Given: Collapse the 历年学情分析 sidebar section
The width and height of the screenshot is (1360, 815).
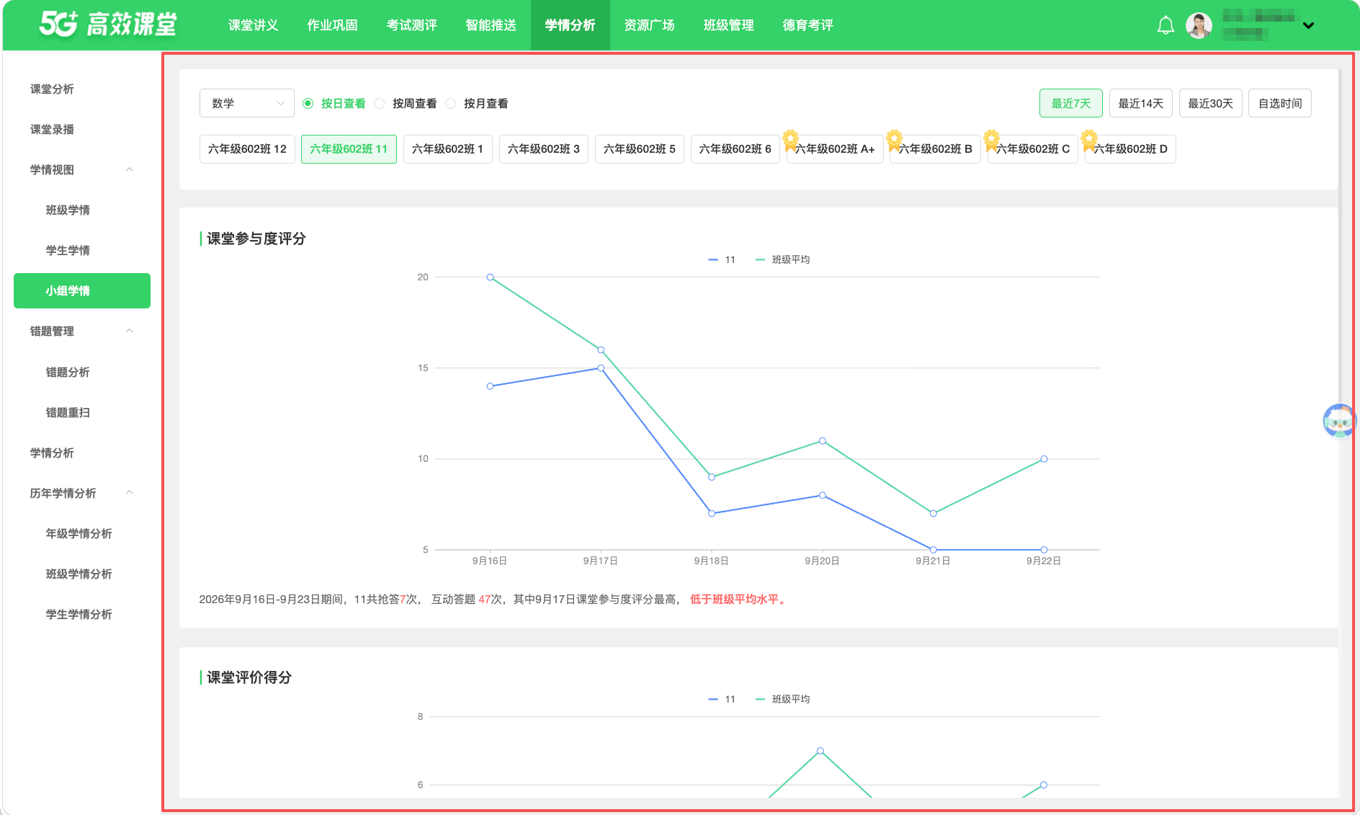Looking at the screenshot, I should [130, 493].
